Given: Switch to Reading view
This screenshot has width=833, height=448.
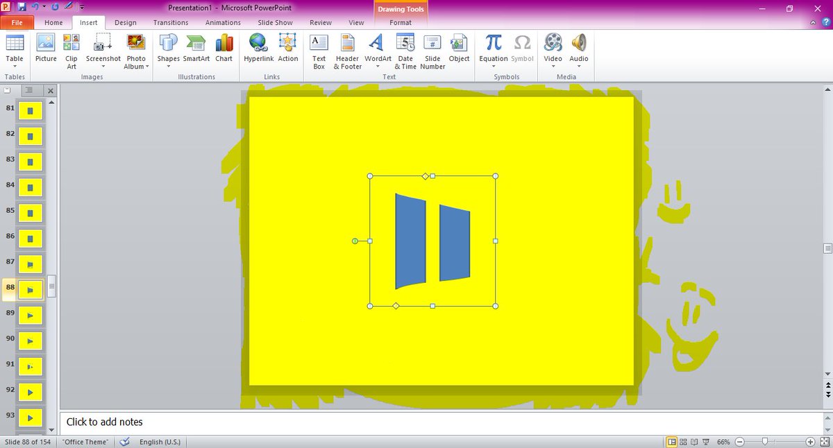Looking at the screenshot, I should click(694, 442).
